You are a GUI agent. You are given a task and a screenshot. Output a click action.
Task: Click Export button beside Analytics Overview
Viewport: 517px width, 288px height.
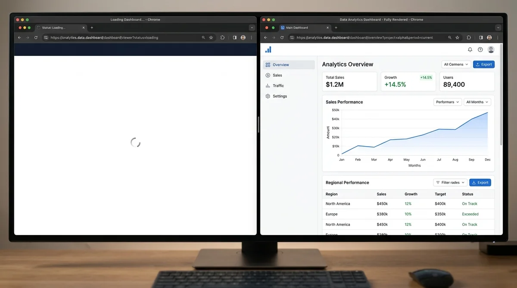pos(483,64)
